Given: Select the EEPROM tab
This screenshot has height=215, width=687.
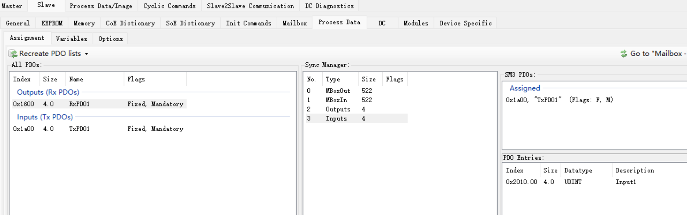Looking at the screenshot, I should coord(52,23).
